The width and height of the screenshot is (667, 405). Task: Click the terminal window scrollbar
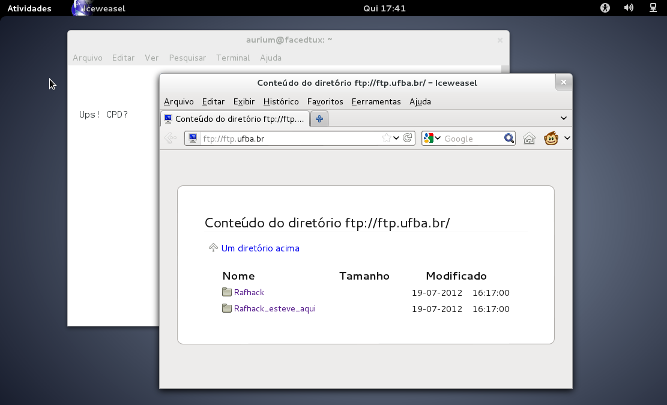[x=505, y=69]
